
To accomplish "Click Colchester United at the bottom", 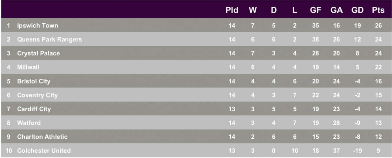I will (44, 151).
